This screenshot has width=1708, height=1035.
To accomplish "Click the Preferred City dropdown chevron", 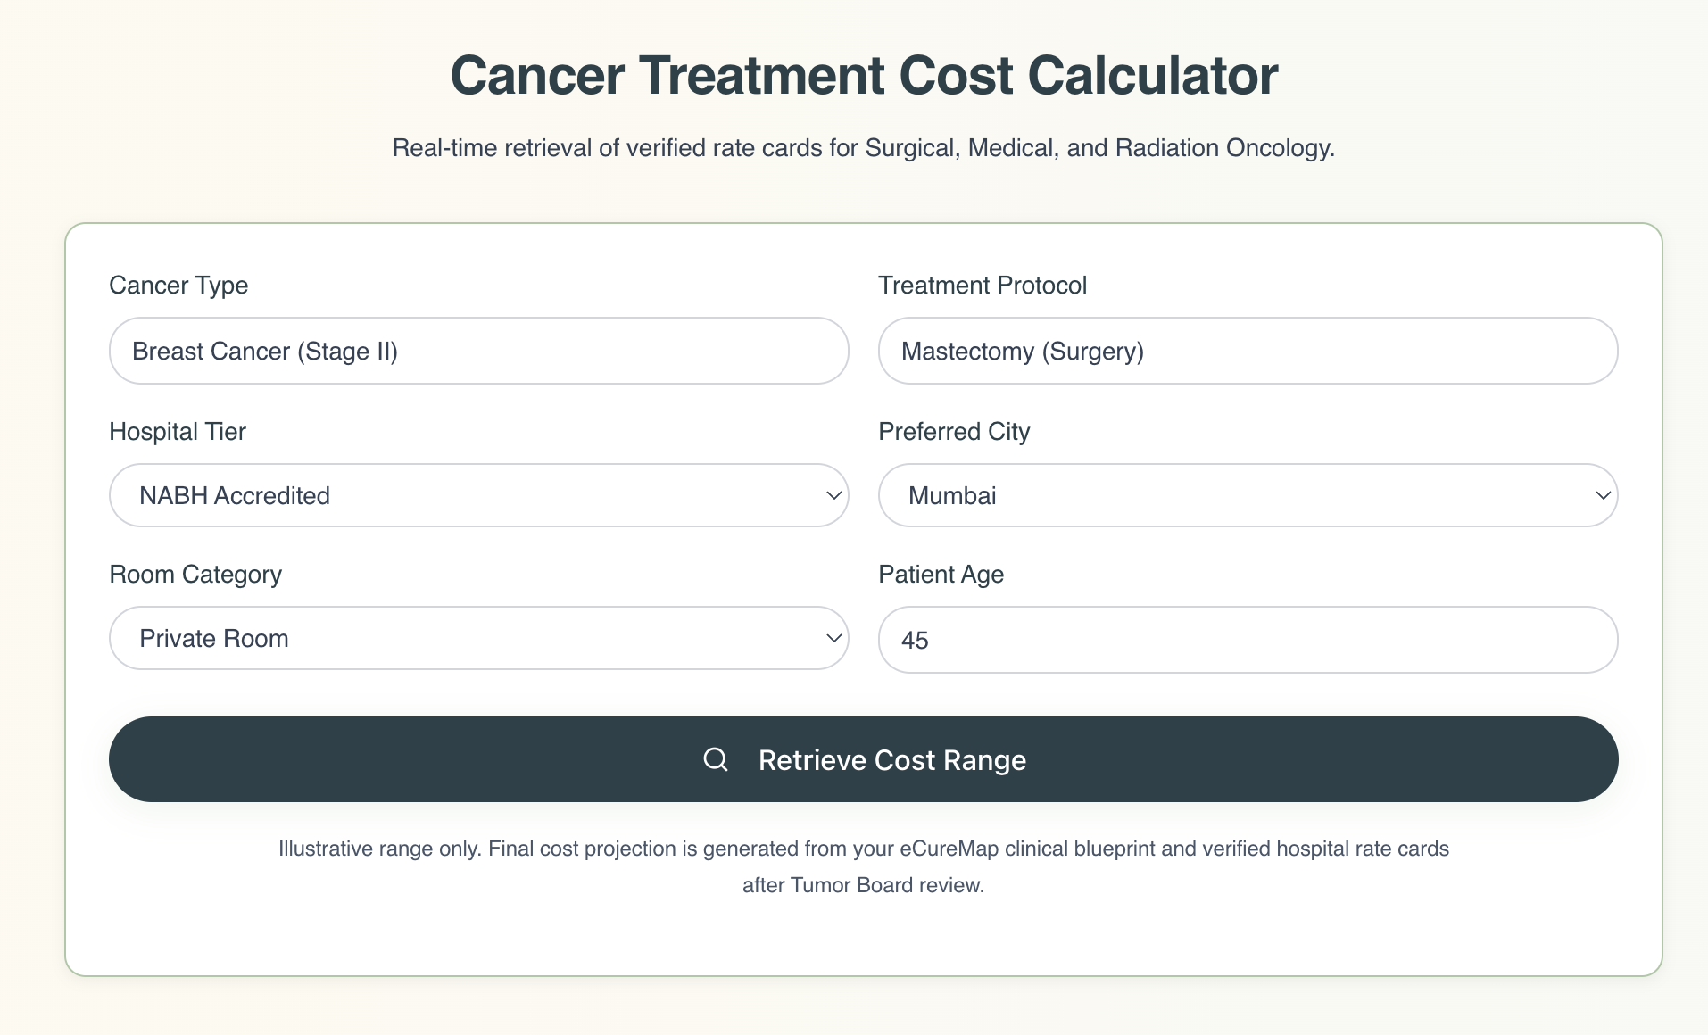I will point(1602,495).
